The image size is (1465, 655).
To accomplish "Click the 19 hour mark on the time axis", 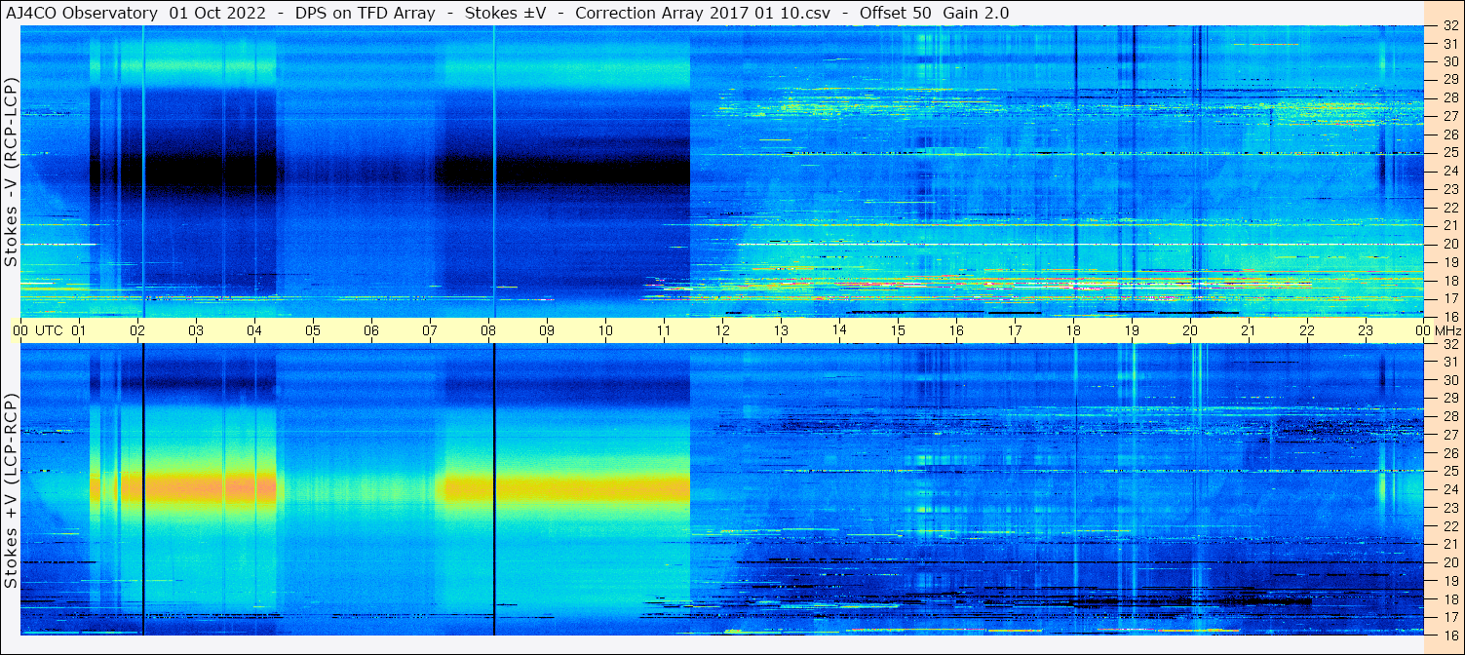I will (1132, 330).
